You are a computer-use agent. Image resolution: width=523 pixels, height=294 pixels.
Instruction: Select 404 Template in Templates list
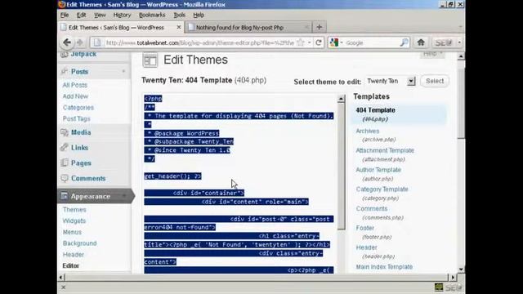[375, 110]
